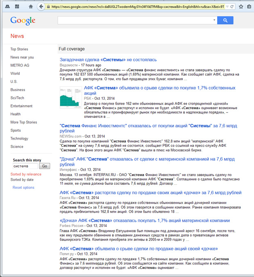The width and height of the screenshot is (254, 277).
Task: Open the Business news section
Action: [18, 90]
